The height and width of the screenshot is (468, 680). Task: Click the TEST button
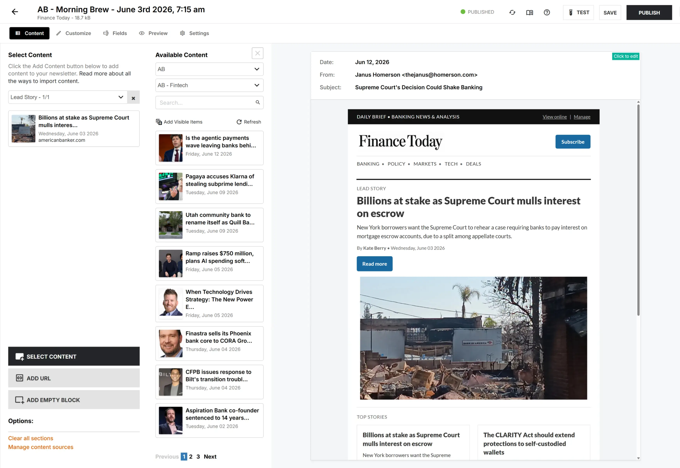tap(578, 12)
